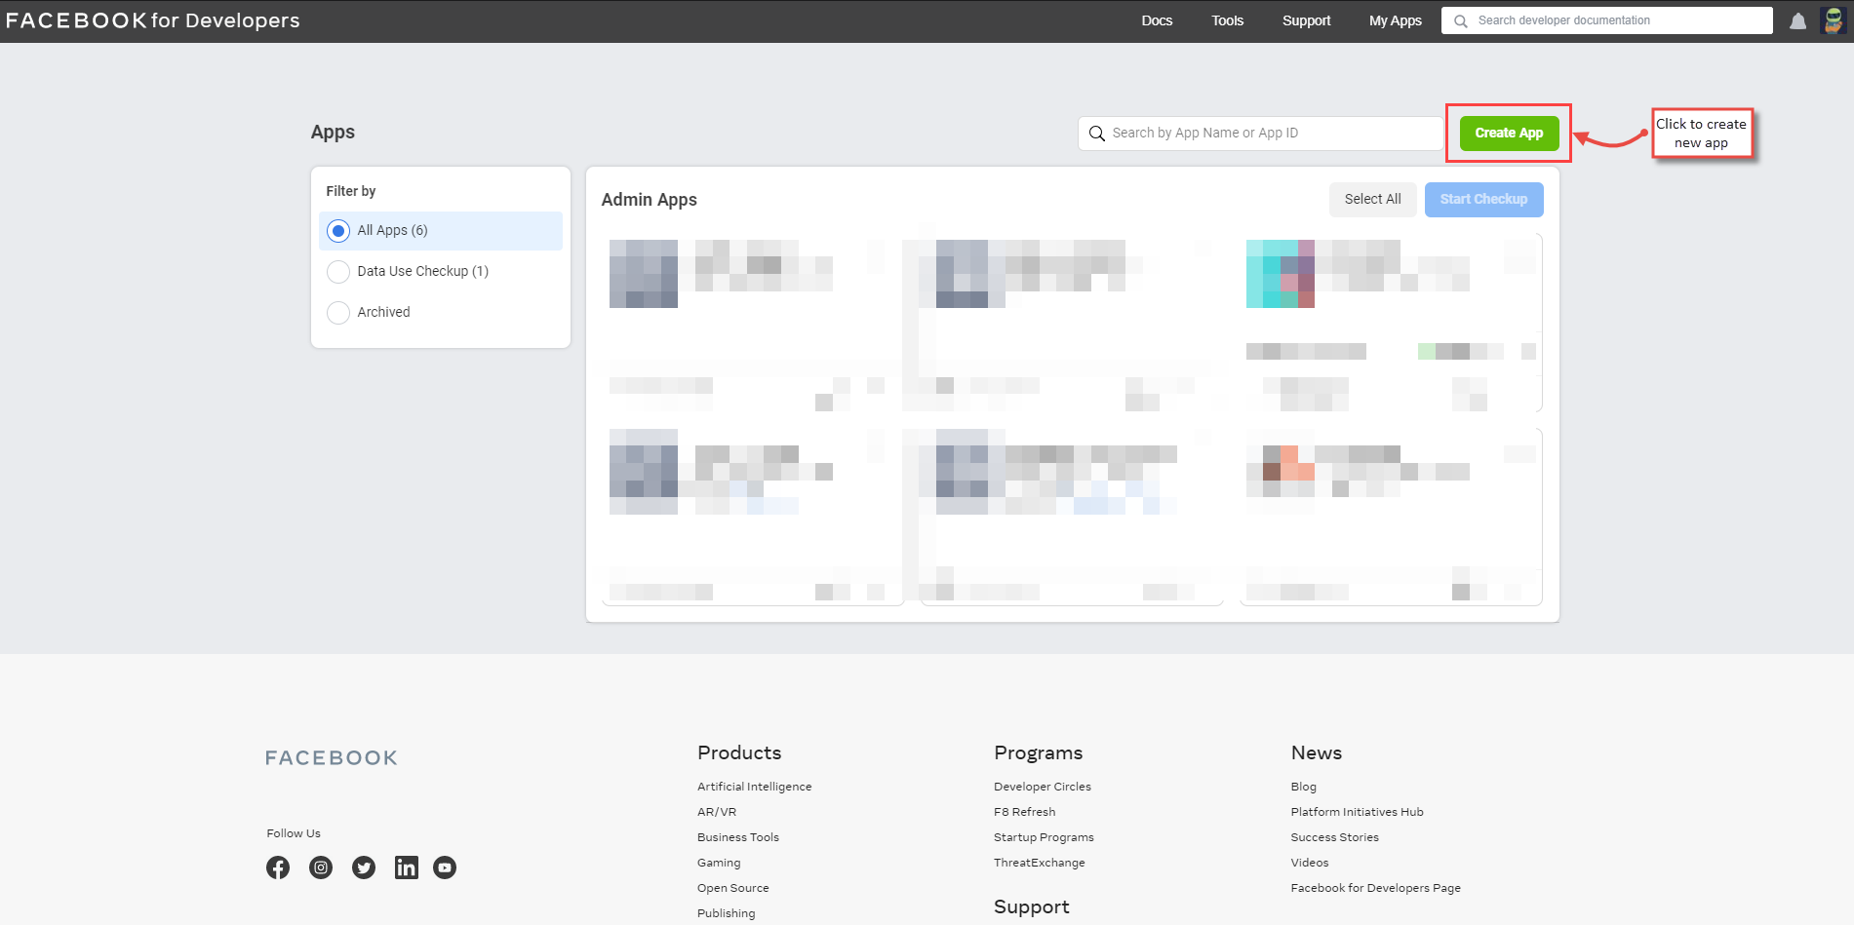Image resolution: width=1854 pixels, height=925 pixels.
Task: Open the LinkedIn social icon in footer
Action: click(x=407, y=867)
